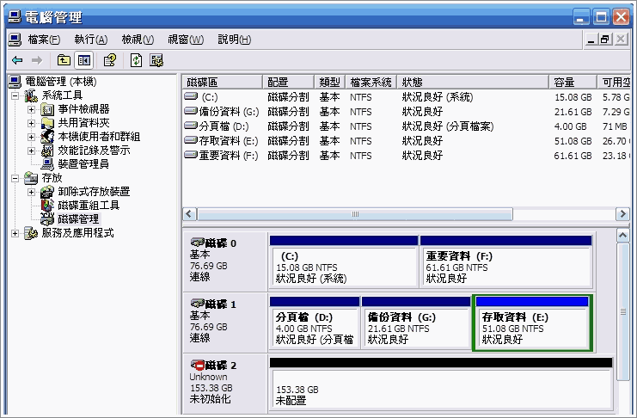Click the (C:) volume drive icon in list
The width and height of the screenshot is (637, 418).
191,97
